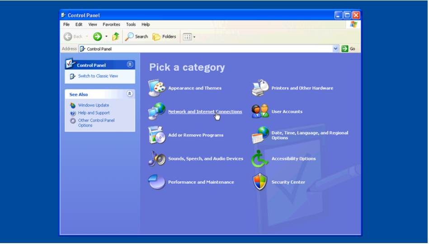Click the Up folder toolbar icon
Viewport: 429px width, 244px height.
pyautogui.click(x=116, y=37)
